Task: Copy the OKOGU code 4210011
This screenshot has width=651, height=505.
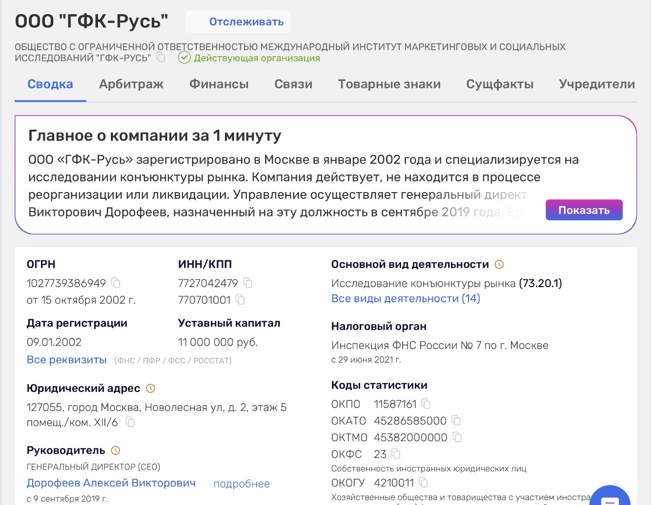Action: point(424,483)
